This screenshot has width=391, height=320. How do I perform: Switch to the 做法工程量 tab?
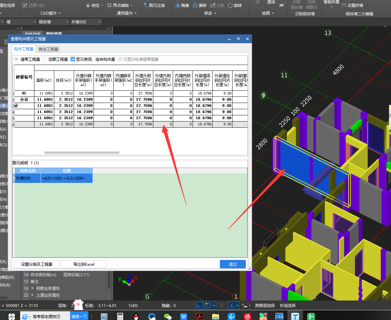click(x=48, y=49)
